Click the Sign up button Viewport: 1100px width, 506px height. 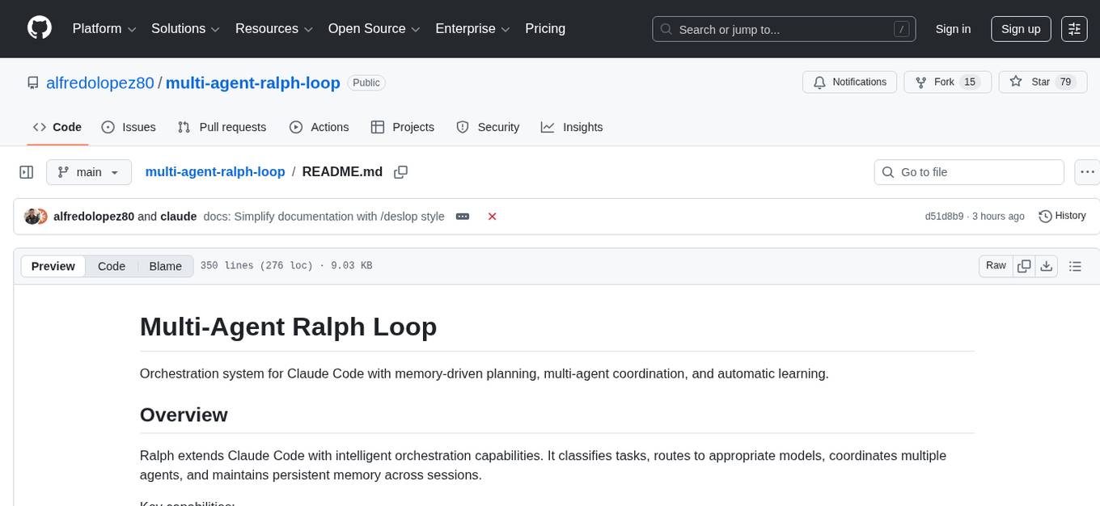pyautogui.click(x=1020, y=28)
